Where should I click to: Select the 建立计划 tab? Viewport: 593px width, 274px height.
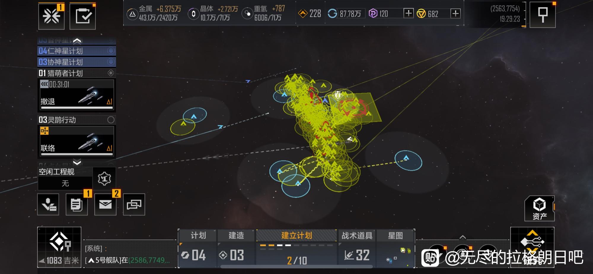[x=296, y=235]
